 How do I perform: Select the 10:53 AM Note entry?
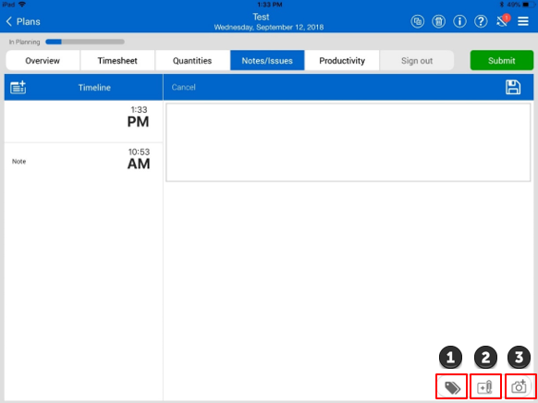pos(83,160)
